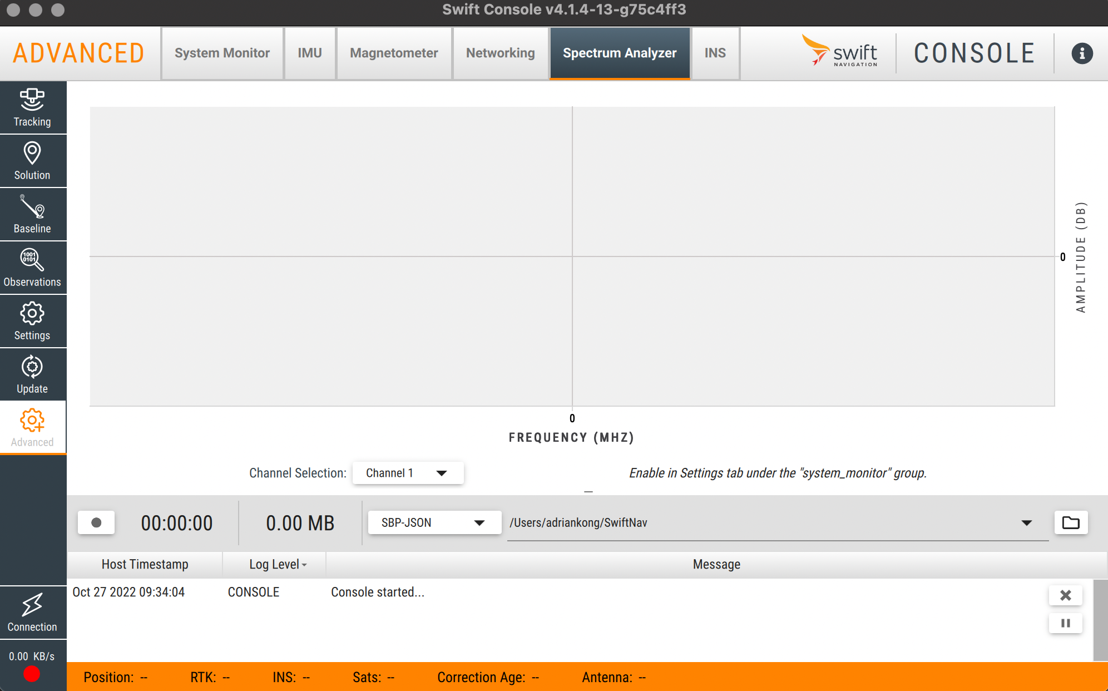This screenshot has height=691, width=1108.
Task: Open the Log Level filter menu
Action: point(278,564)
